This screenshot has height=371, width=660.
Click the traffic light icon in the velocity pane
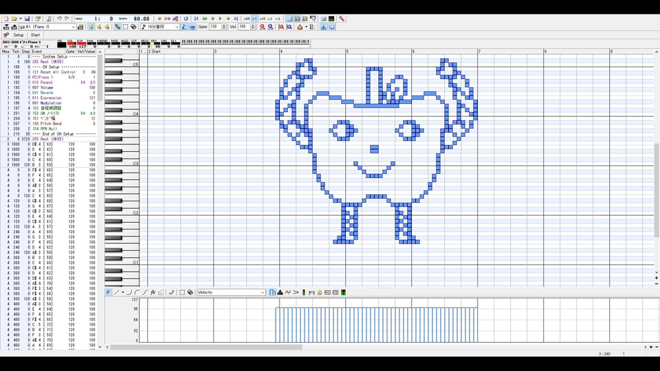304,293
